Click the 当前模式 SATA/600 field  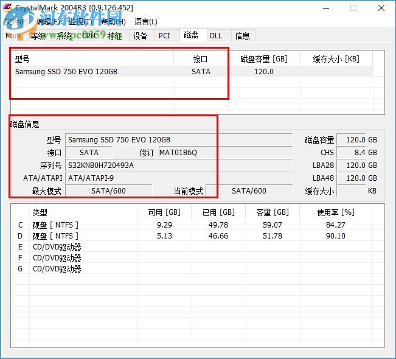click(x=249, y=190)
